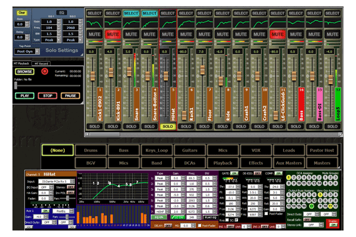
Task: Open the (R) Input OFF dropdown
Action: [x=46, y=187]
